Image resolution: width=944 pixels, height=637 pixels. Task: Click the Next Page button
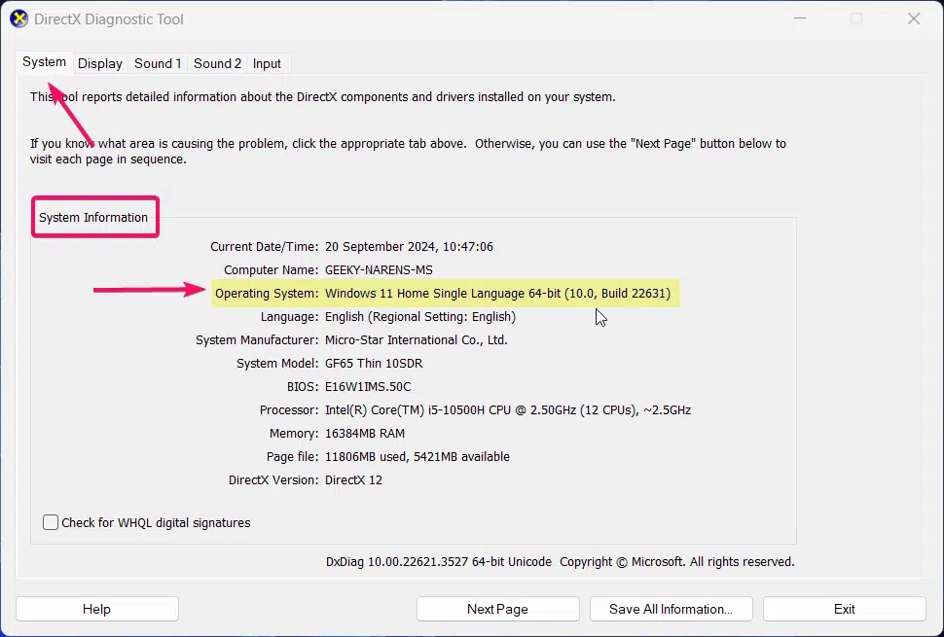tap(498, 609)
